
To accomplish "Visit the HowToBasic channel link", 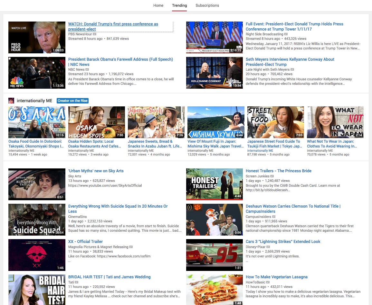I will coord(255,282).
